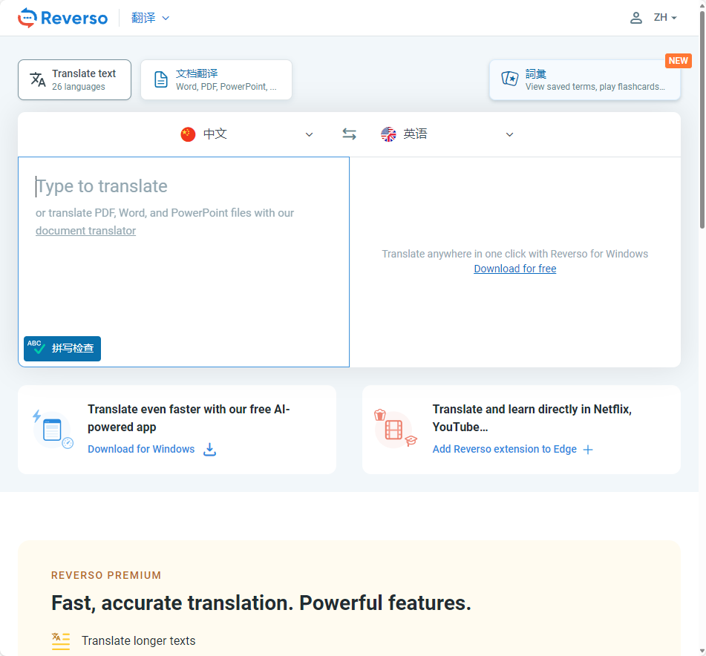Click 'Translate anywhere in one click' text
The height and width of the screenshot is (656, 706).
pos(515,254)
